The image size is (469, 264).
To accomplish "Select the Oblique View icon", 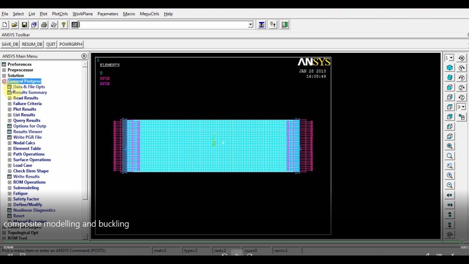I will tap(450, 77).
